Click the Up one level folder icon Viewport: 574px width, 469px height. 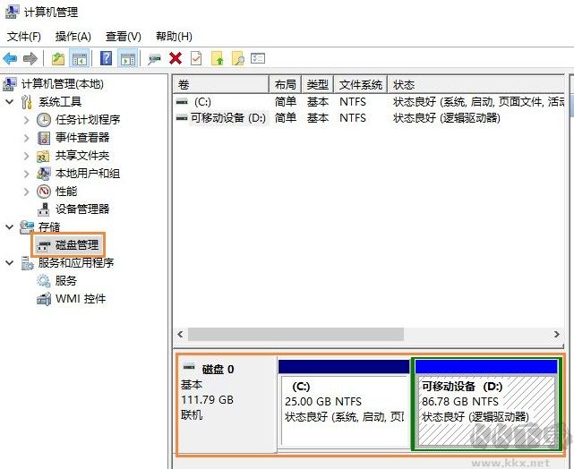[x=58, y=58]
